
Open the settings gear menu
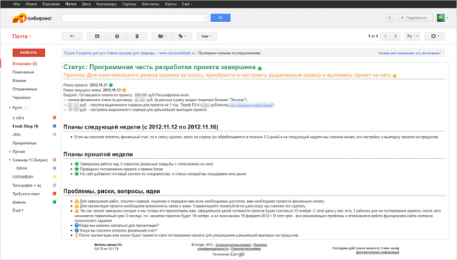pyautogui.click(x=435, y=36)
